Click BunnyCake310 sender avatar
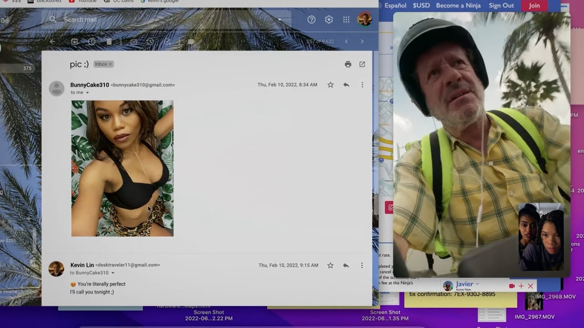Viewport: 584px width, 328px height. (x=57, y=88)
